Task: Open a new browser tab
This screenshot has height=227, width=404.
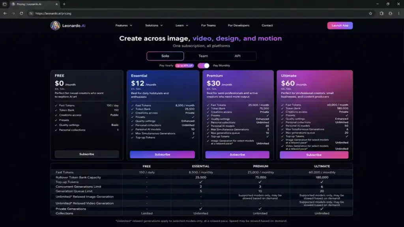Action: (x=64, y=4)
